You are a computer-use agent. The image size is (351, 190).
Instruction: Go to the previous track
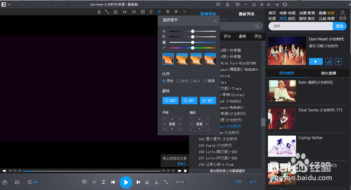coord(113,182)
